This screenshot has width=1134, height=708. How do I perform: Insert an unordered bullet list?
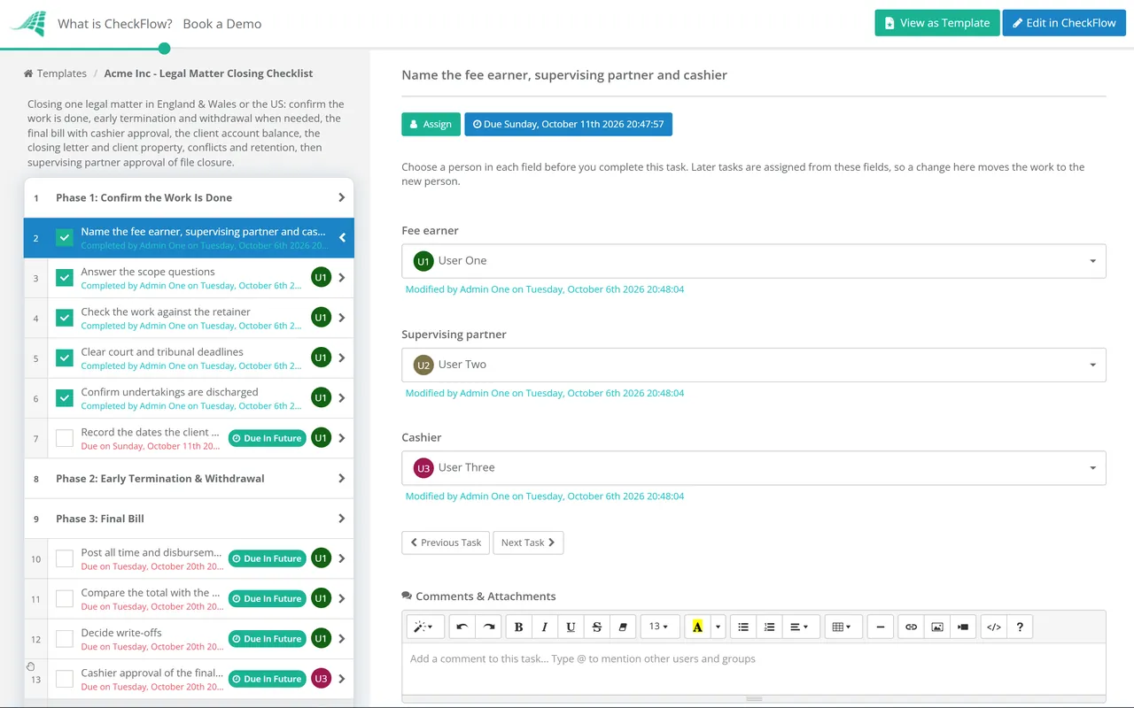(x=743, y=627)
